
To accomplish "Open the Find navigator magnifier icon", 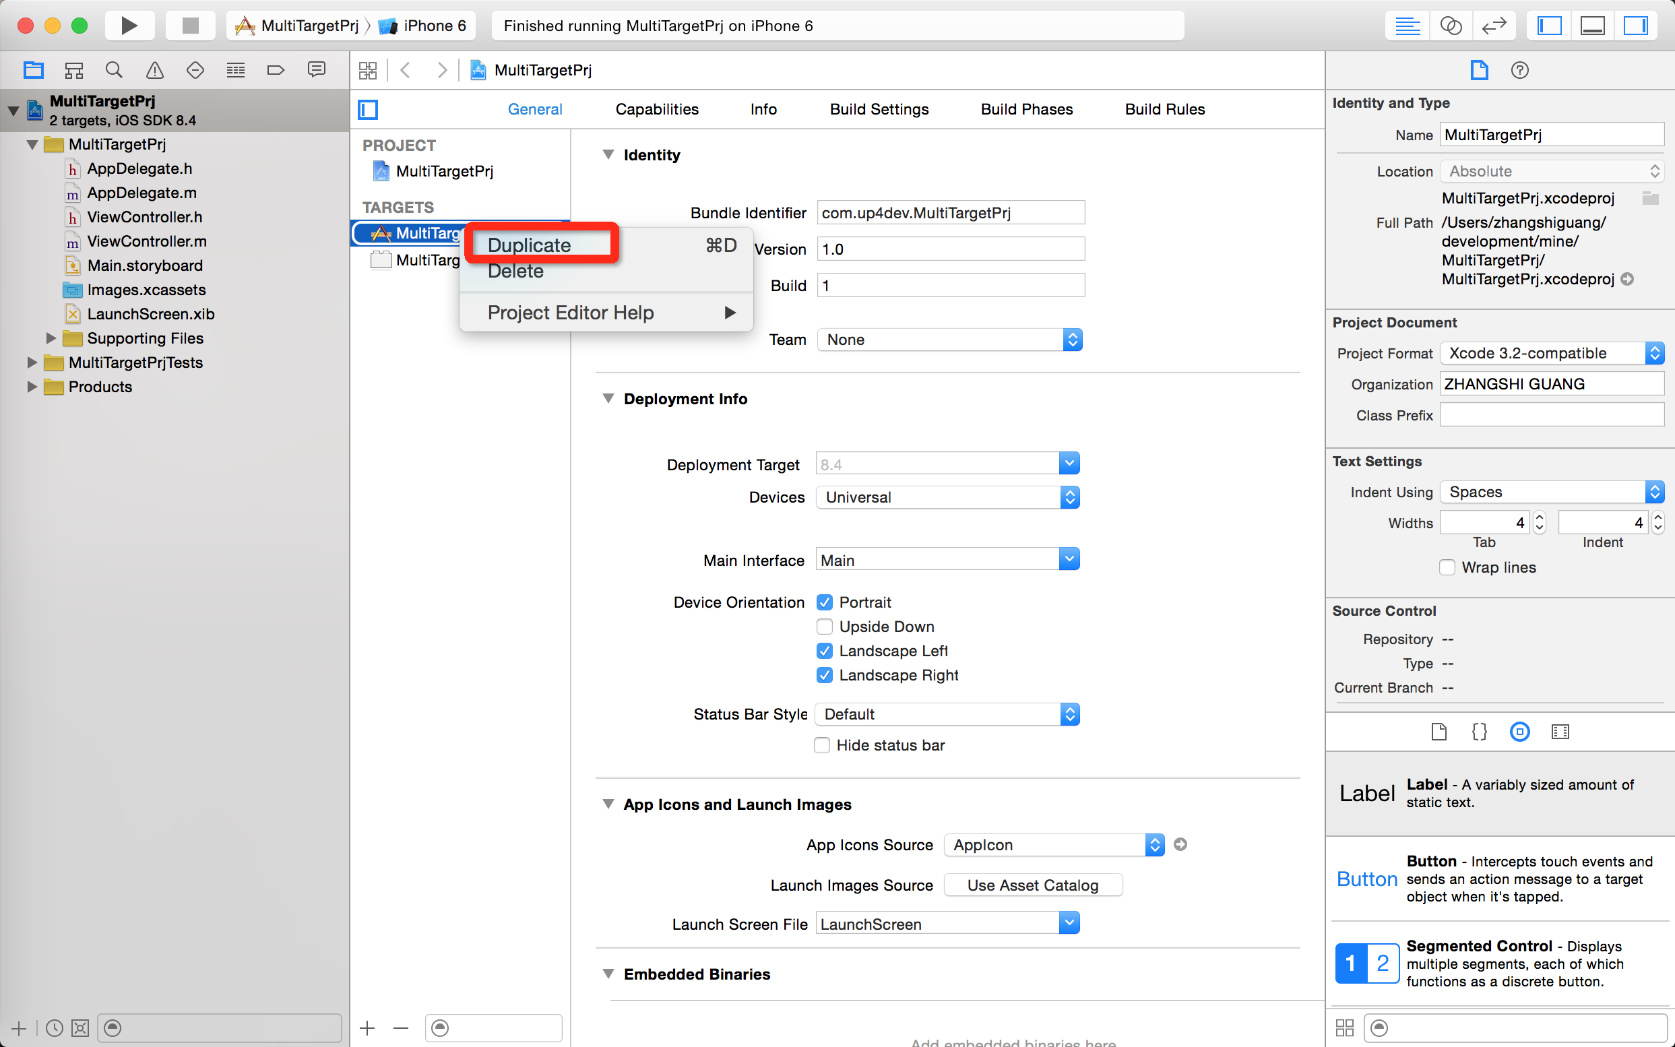I will pos(115,70).
